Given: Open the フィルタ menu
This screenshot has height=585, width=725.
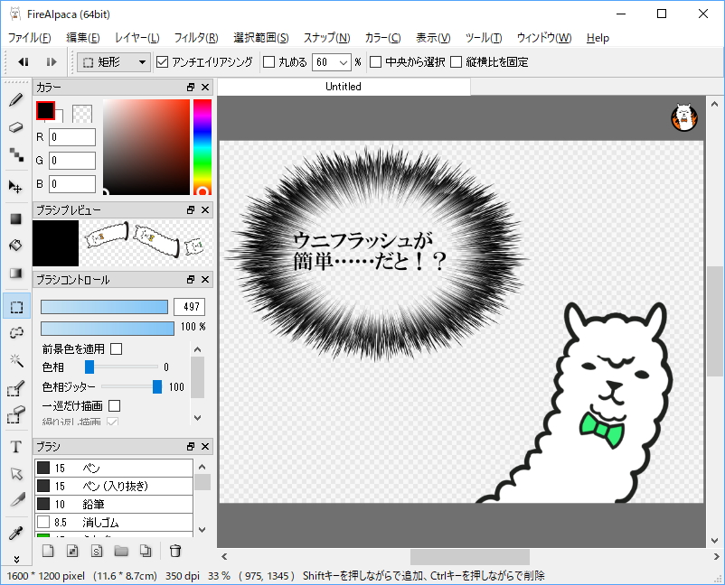Looking at the screenshot, I should 196,38.
